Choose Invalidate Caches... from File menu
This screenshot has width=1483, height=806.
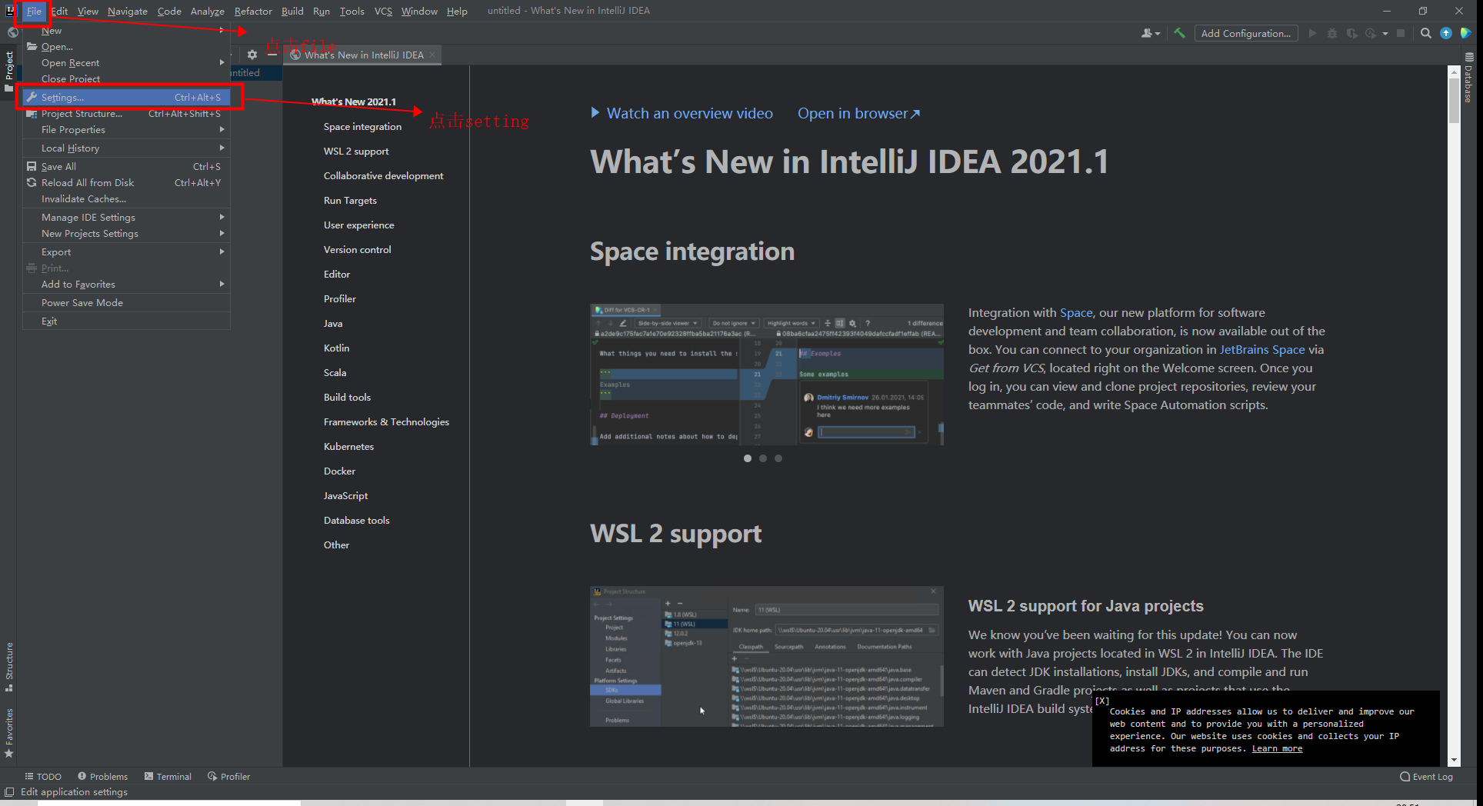tap(126, 199)
